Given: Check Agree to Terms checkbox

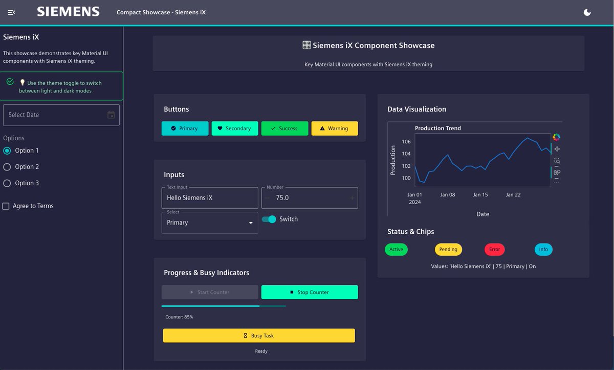Looking at the screenshot, I should pyautogui.click(x=6, y=206).
